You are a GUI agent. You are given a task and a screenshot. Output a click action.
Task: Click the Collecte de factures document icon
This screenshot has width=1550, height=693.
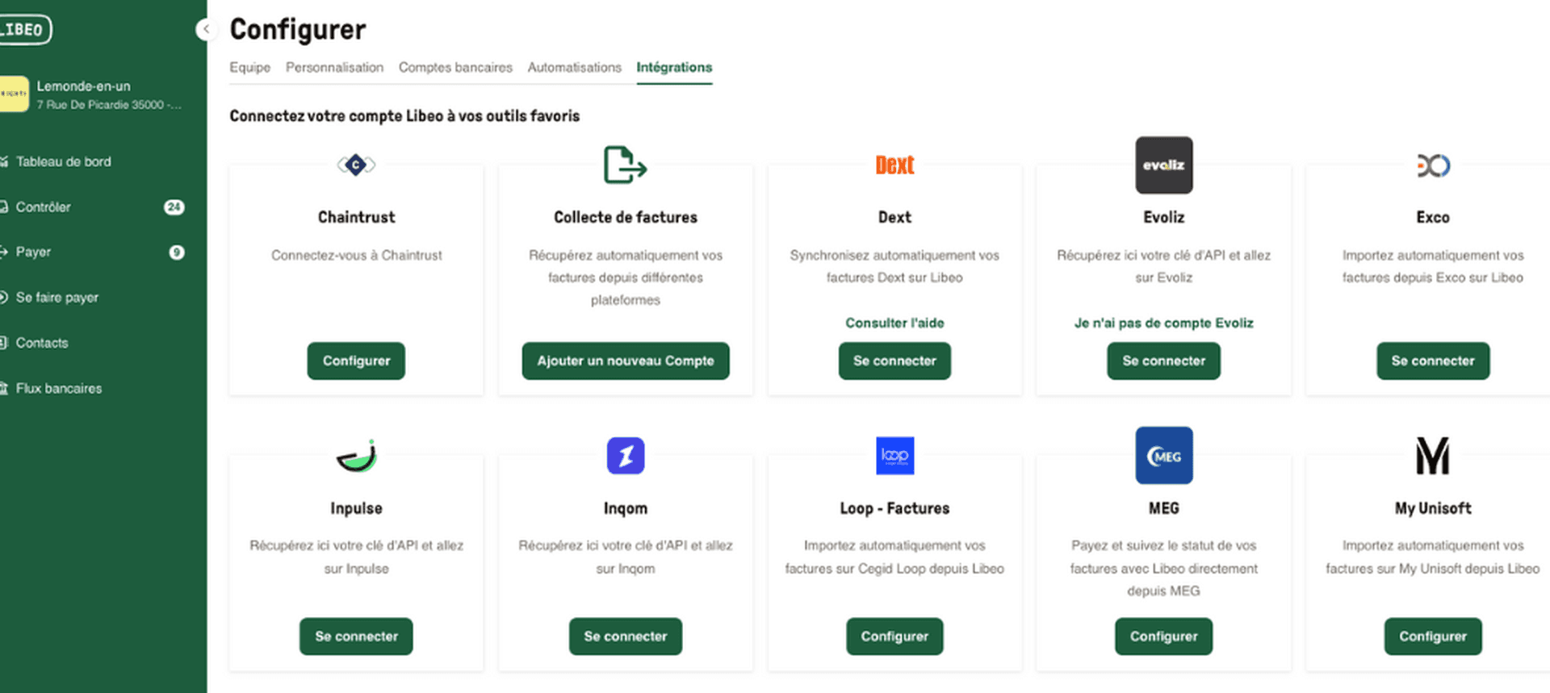click(x=625, y=165)
